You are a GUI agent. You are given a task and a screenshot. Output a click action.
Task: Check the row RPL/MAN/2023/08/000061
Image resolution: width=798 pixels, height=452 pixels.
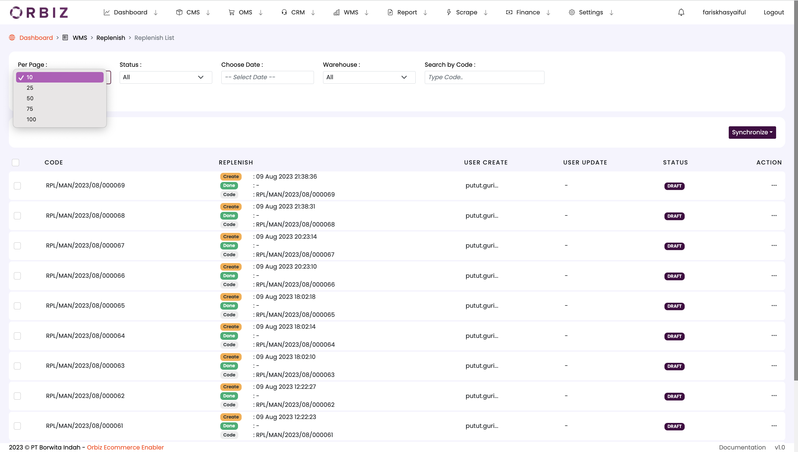[x=17, y=426]
